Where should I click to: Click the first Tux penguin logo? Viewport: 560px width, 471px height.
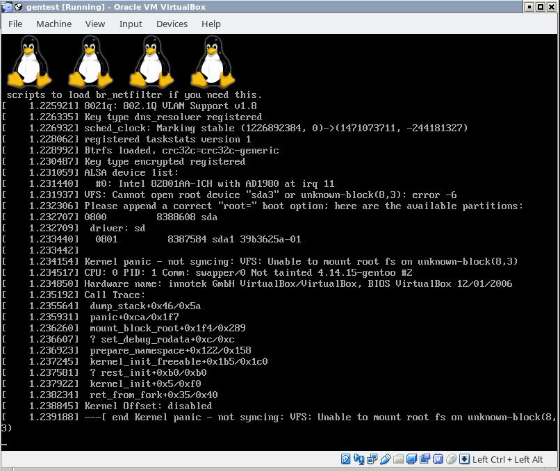click(x=30, y=61)
